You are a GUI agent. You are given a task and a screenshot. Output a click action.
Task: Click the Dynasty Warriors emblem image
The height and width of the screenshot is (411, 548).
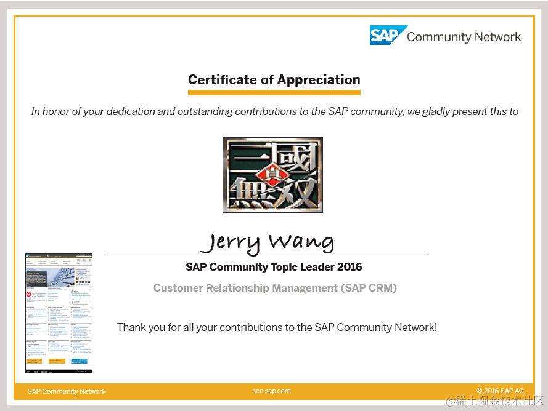coord(272,175)
